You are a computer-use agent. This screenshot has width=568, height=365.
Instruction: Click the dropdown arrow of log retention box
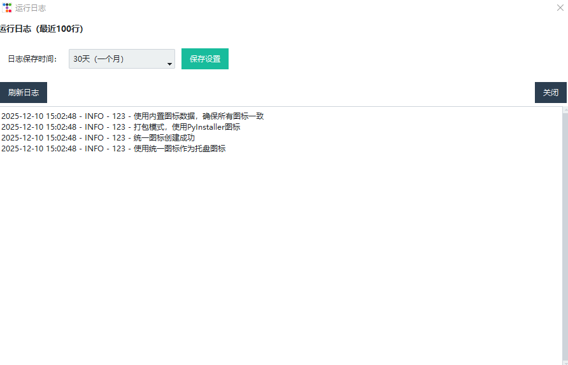click(169, 64)
